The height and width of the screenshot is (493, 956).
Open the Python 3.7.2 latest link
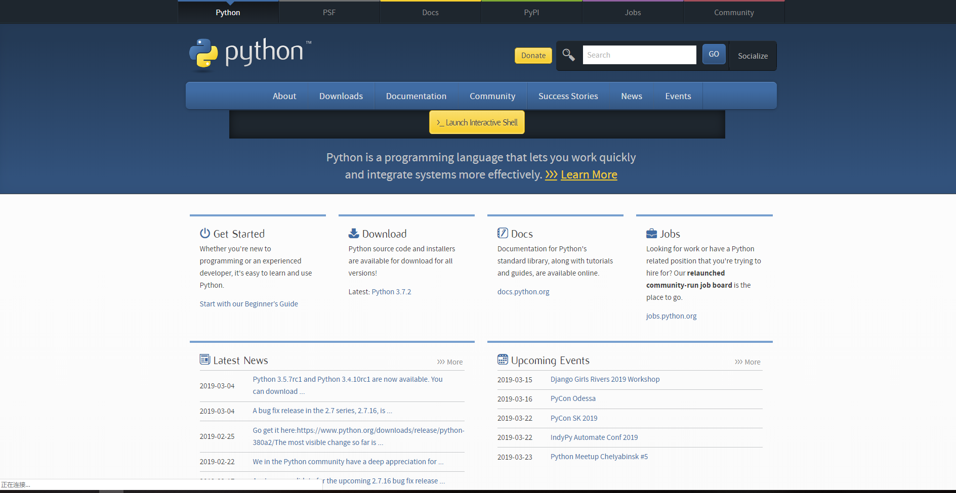coord(391,292)
